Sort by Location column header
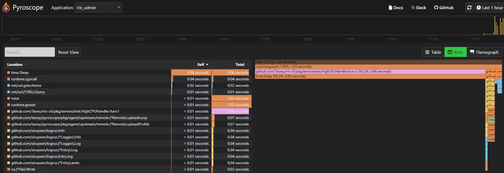This screenshot has width=504, height=173. tap(17, 65)
